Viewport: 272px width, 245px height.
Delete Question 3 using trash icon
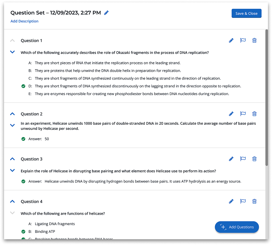[x=254, y=159]
